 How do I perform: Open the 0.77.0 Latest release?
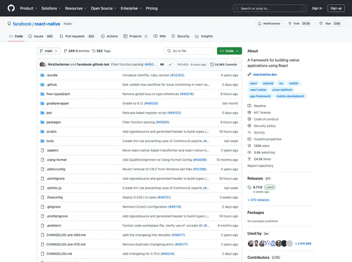pyautogui.click(x=261, y=187)
